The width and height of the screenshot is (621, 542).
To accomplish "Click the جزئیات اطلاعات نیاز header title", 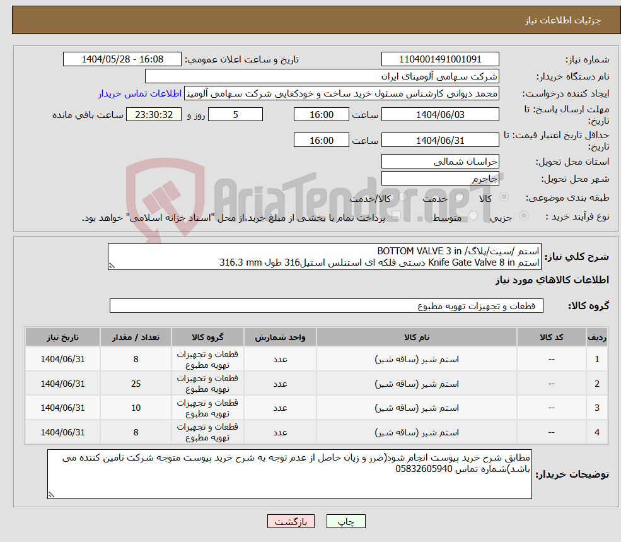I will pos(563,20).
